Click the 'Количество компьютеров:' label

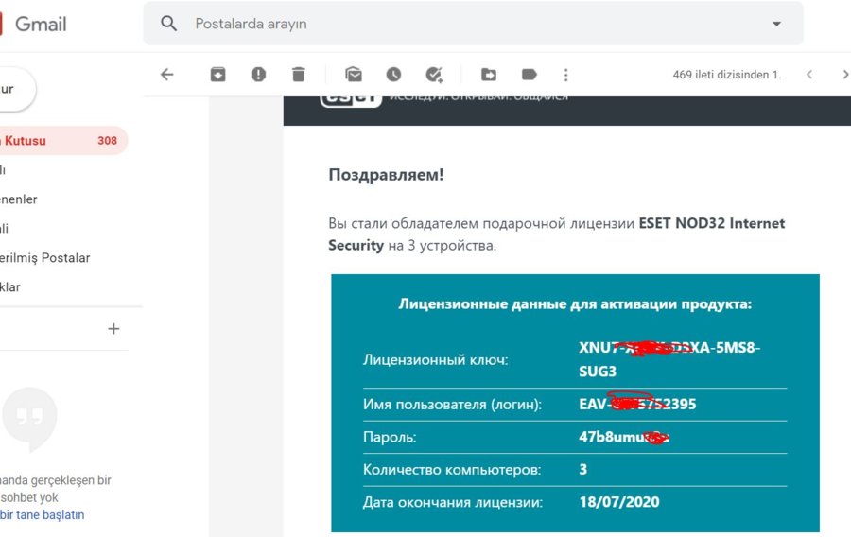(x=452, y=470)
